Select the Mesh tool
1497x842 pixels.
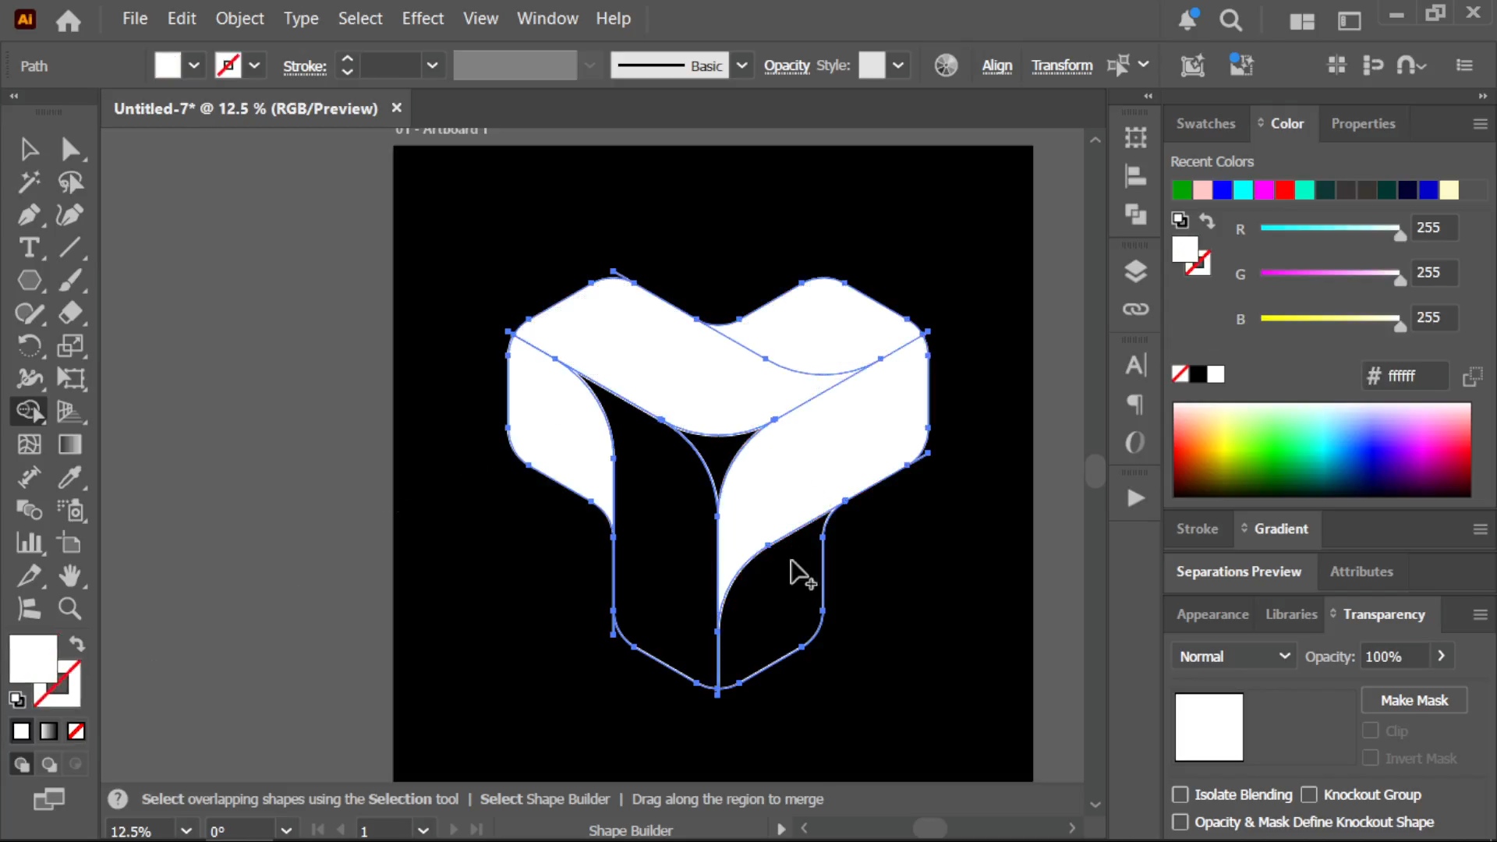click(x=29, y=444)
